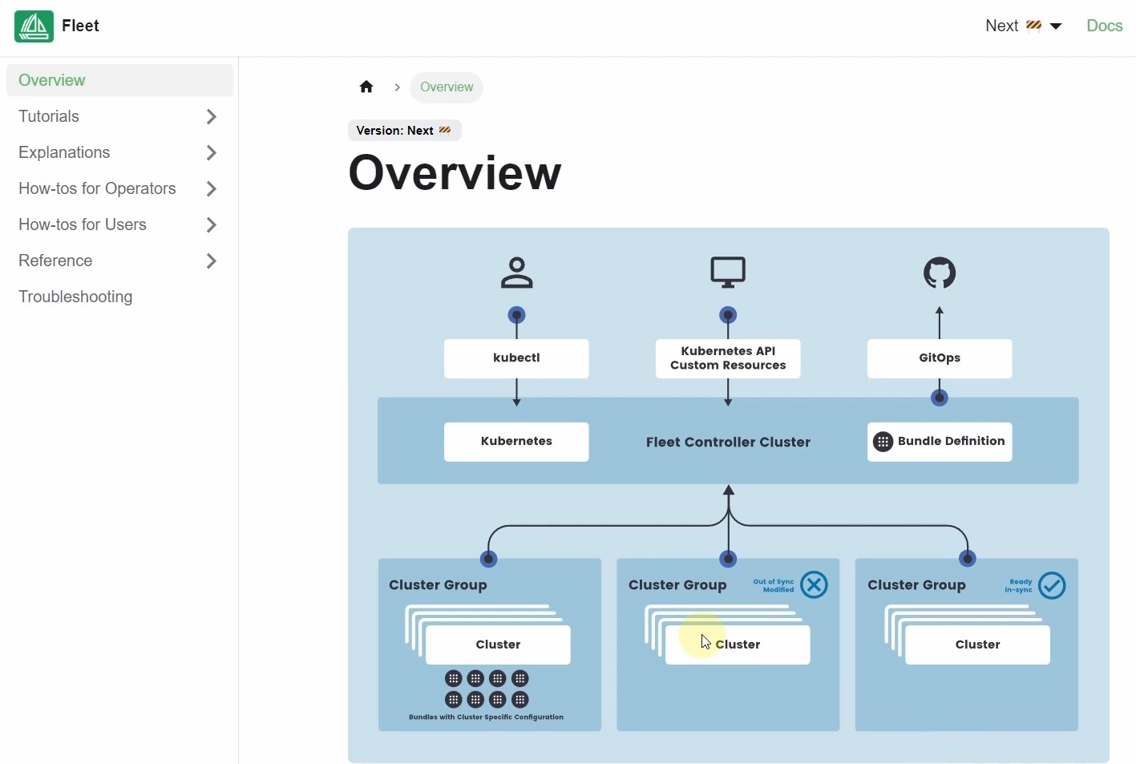Expand the Reference section chevron
The image size is (1136, 764).
(212, 261)
